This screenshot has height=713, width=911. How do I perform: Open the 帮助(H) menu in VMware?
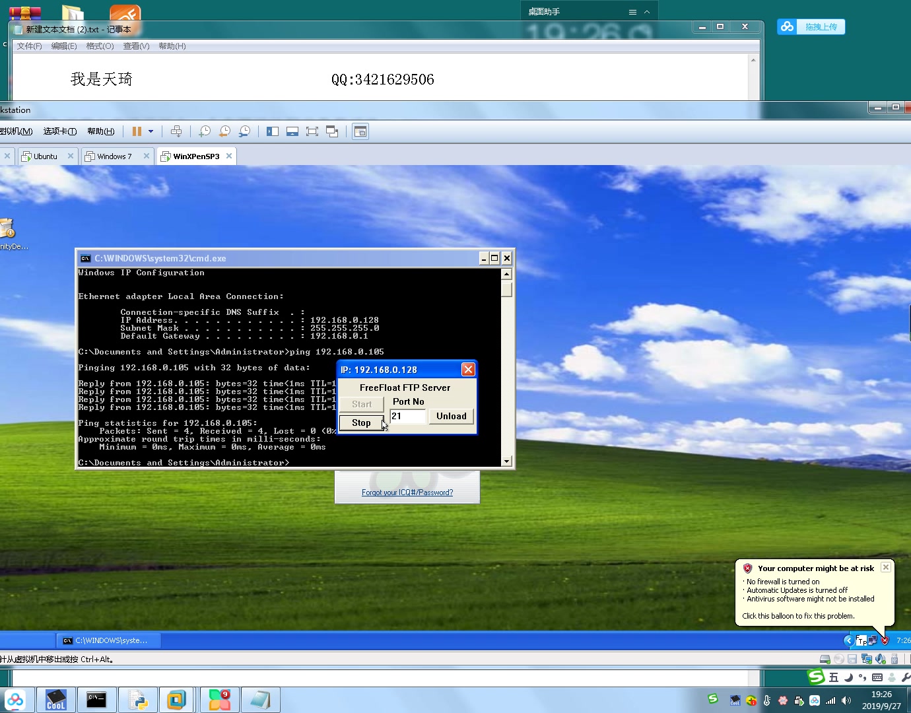tap(101, 131)
